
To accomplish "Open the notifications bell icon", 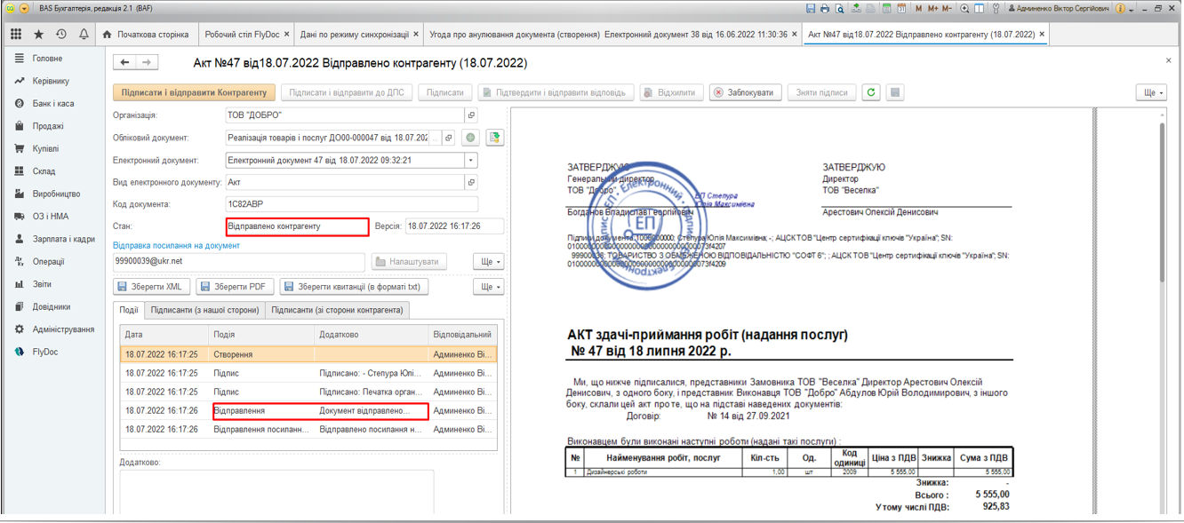I will pos(84,35).
